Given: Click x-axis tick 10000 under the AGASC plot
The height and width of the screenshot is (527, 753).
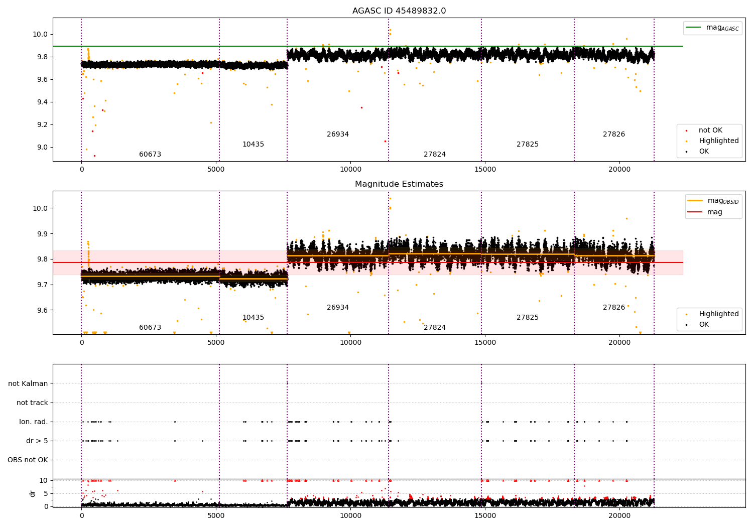Looking at the screenshot, I should [350, 170].
